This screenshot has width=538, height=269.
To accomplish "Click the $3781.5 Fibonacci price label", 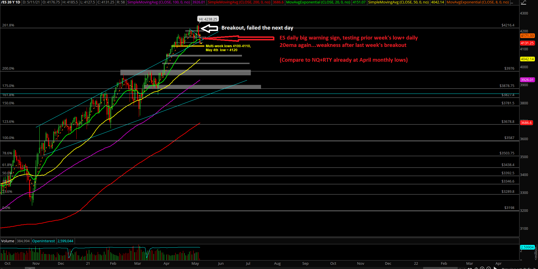I will click(x=508, y=103).
